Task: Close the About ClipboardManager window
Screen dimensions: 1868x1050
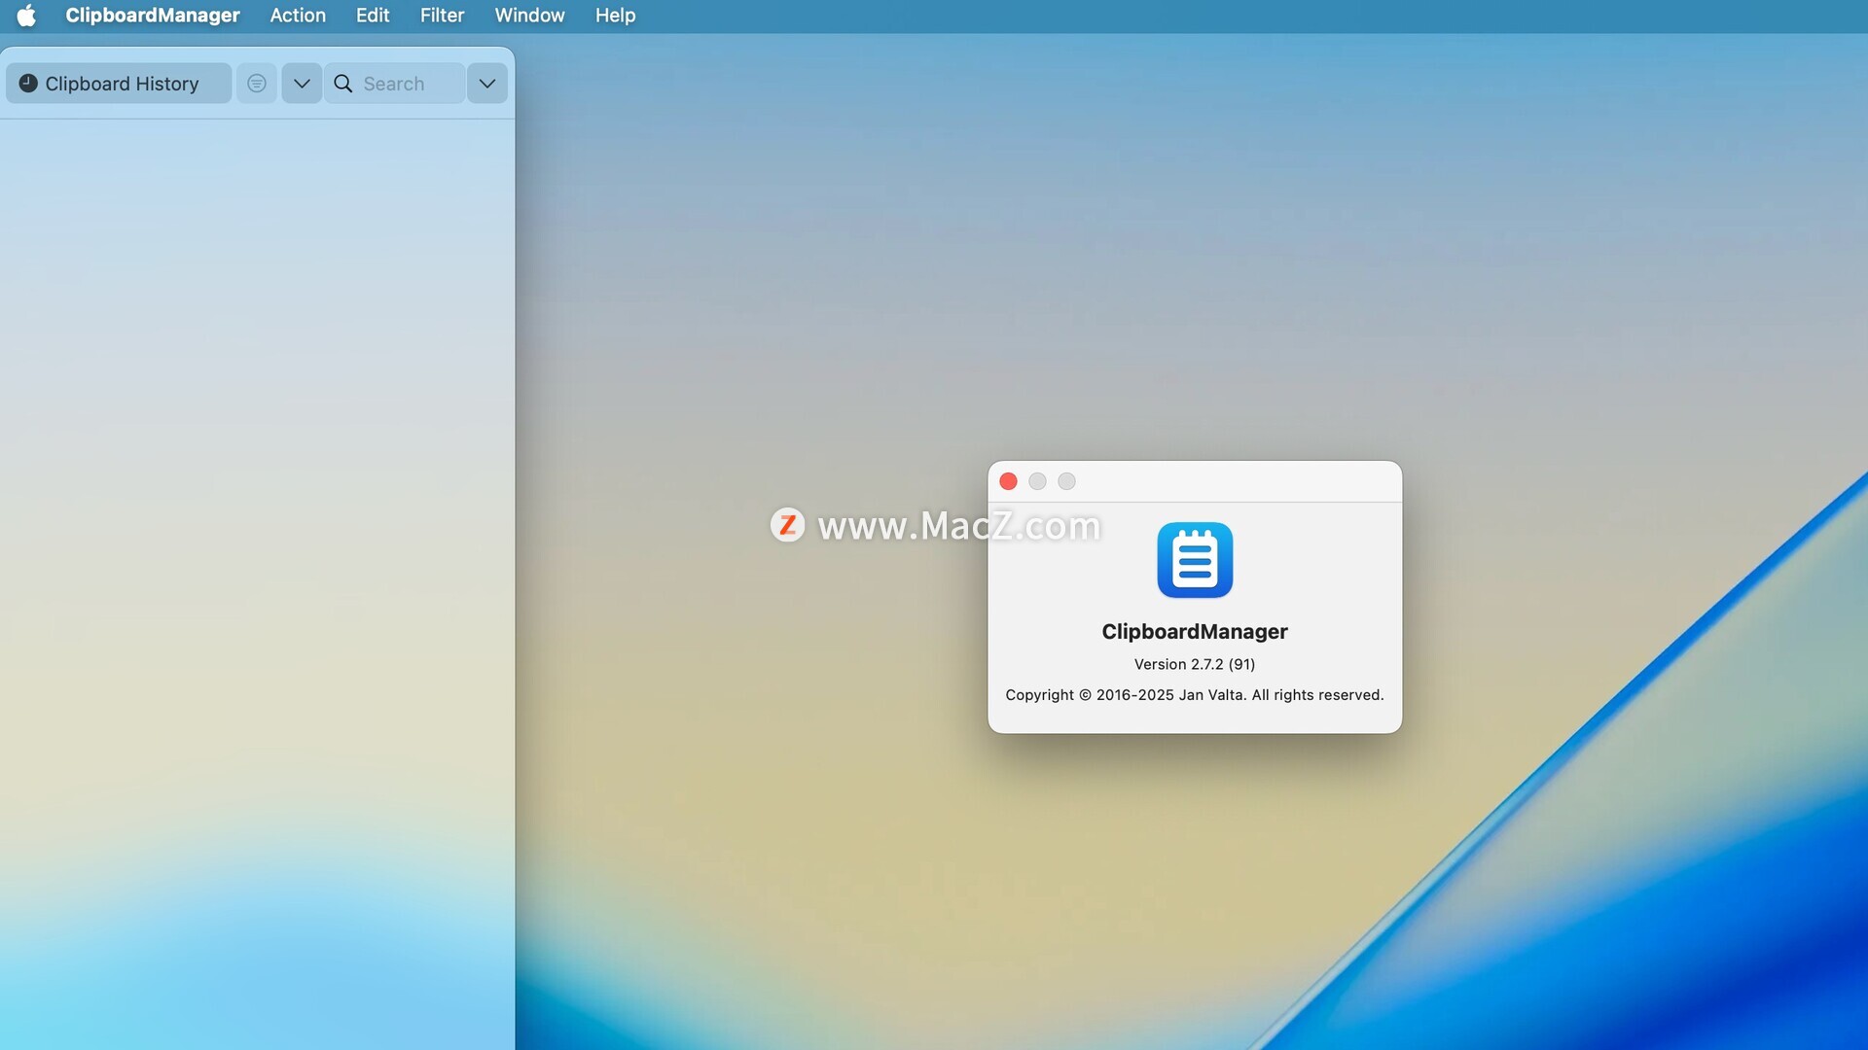Action: 1008,481
